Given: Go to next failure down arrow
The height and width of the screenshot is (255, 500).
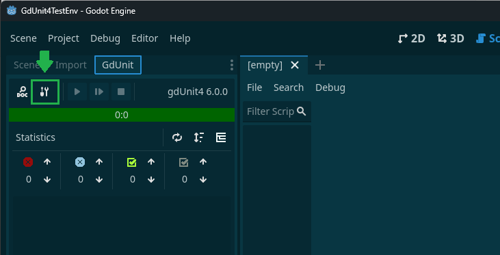Looking at the screenshot, I should coord(99,179).
